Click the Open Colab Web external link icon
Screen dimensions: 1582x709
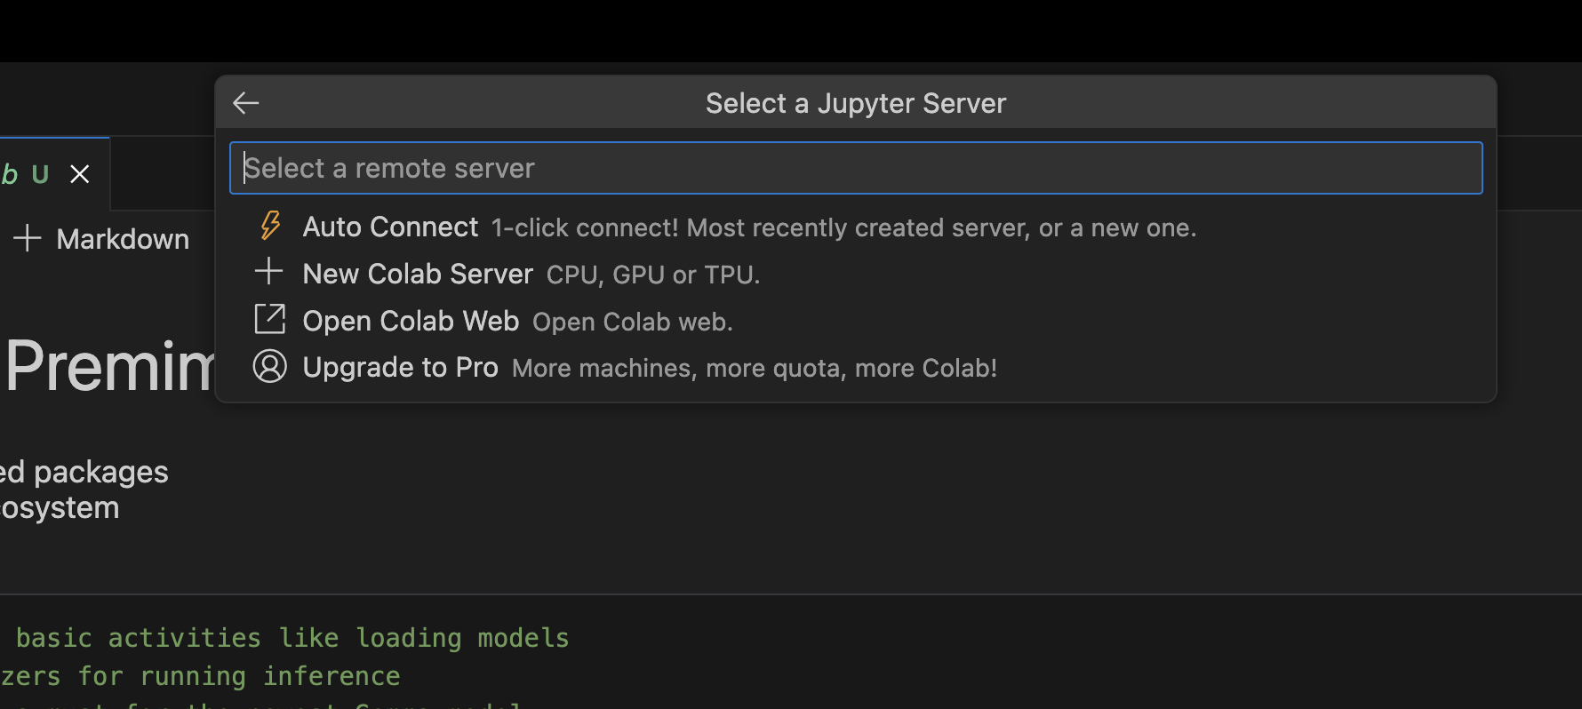[x=269, y=319]
